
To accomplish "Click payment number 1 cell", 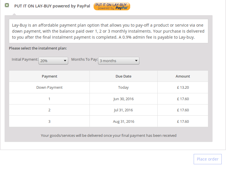I will click(x=49, y=99).
